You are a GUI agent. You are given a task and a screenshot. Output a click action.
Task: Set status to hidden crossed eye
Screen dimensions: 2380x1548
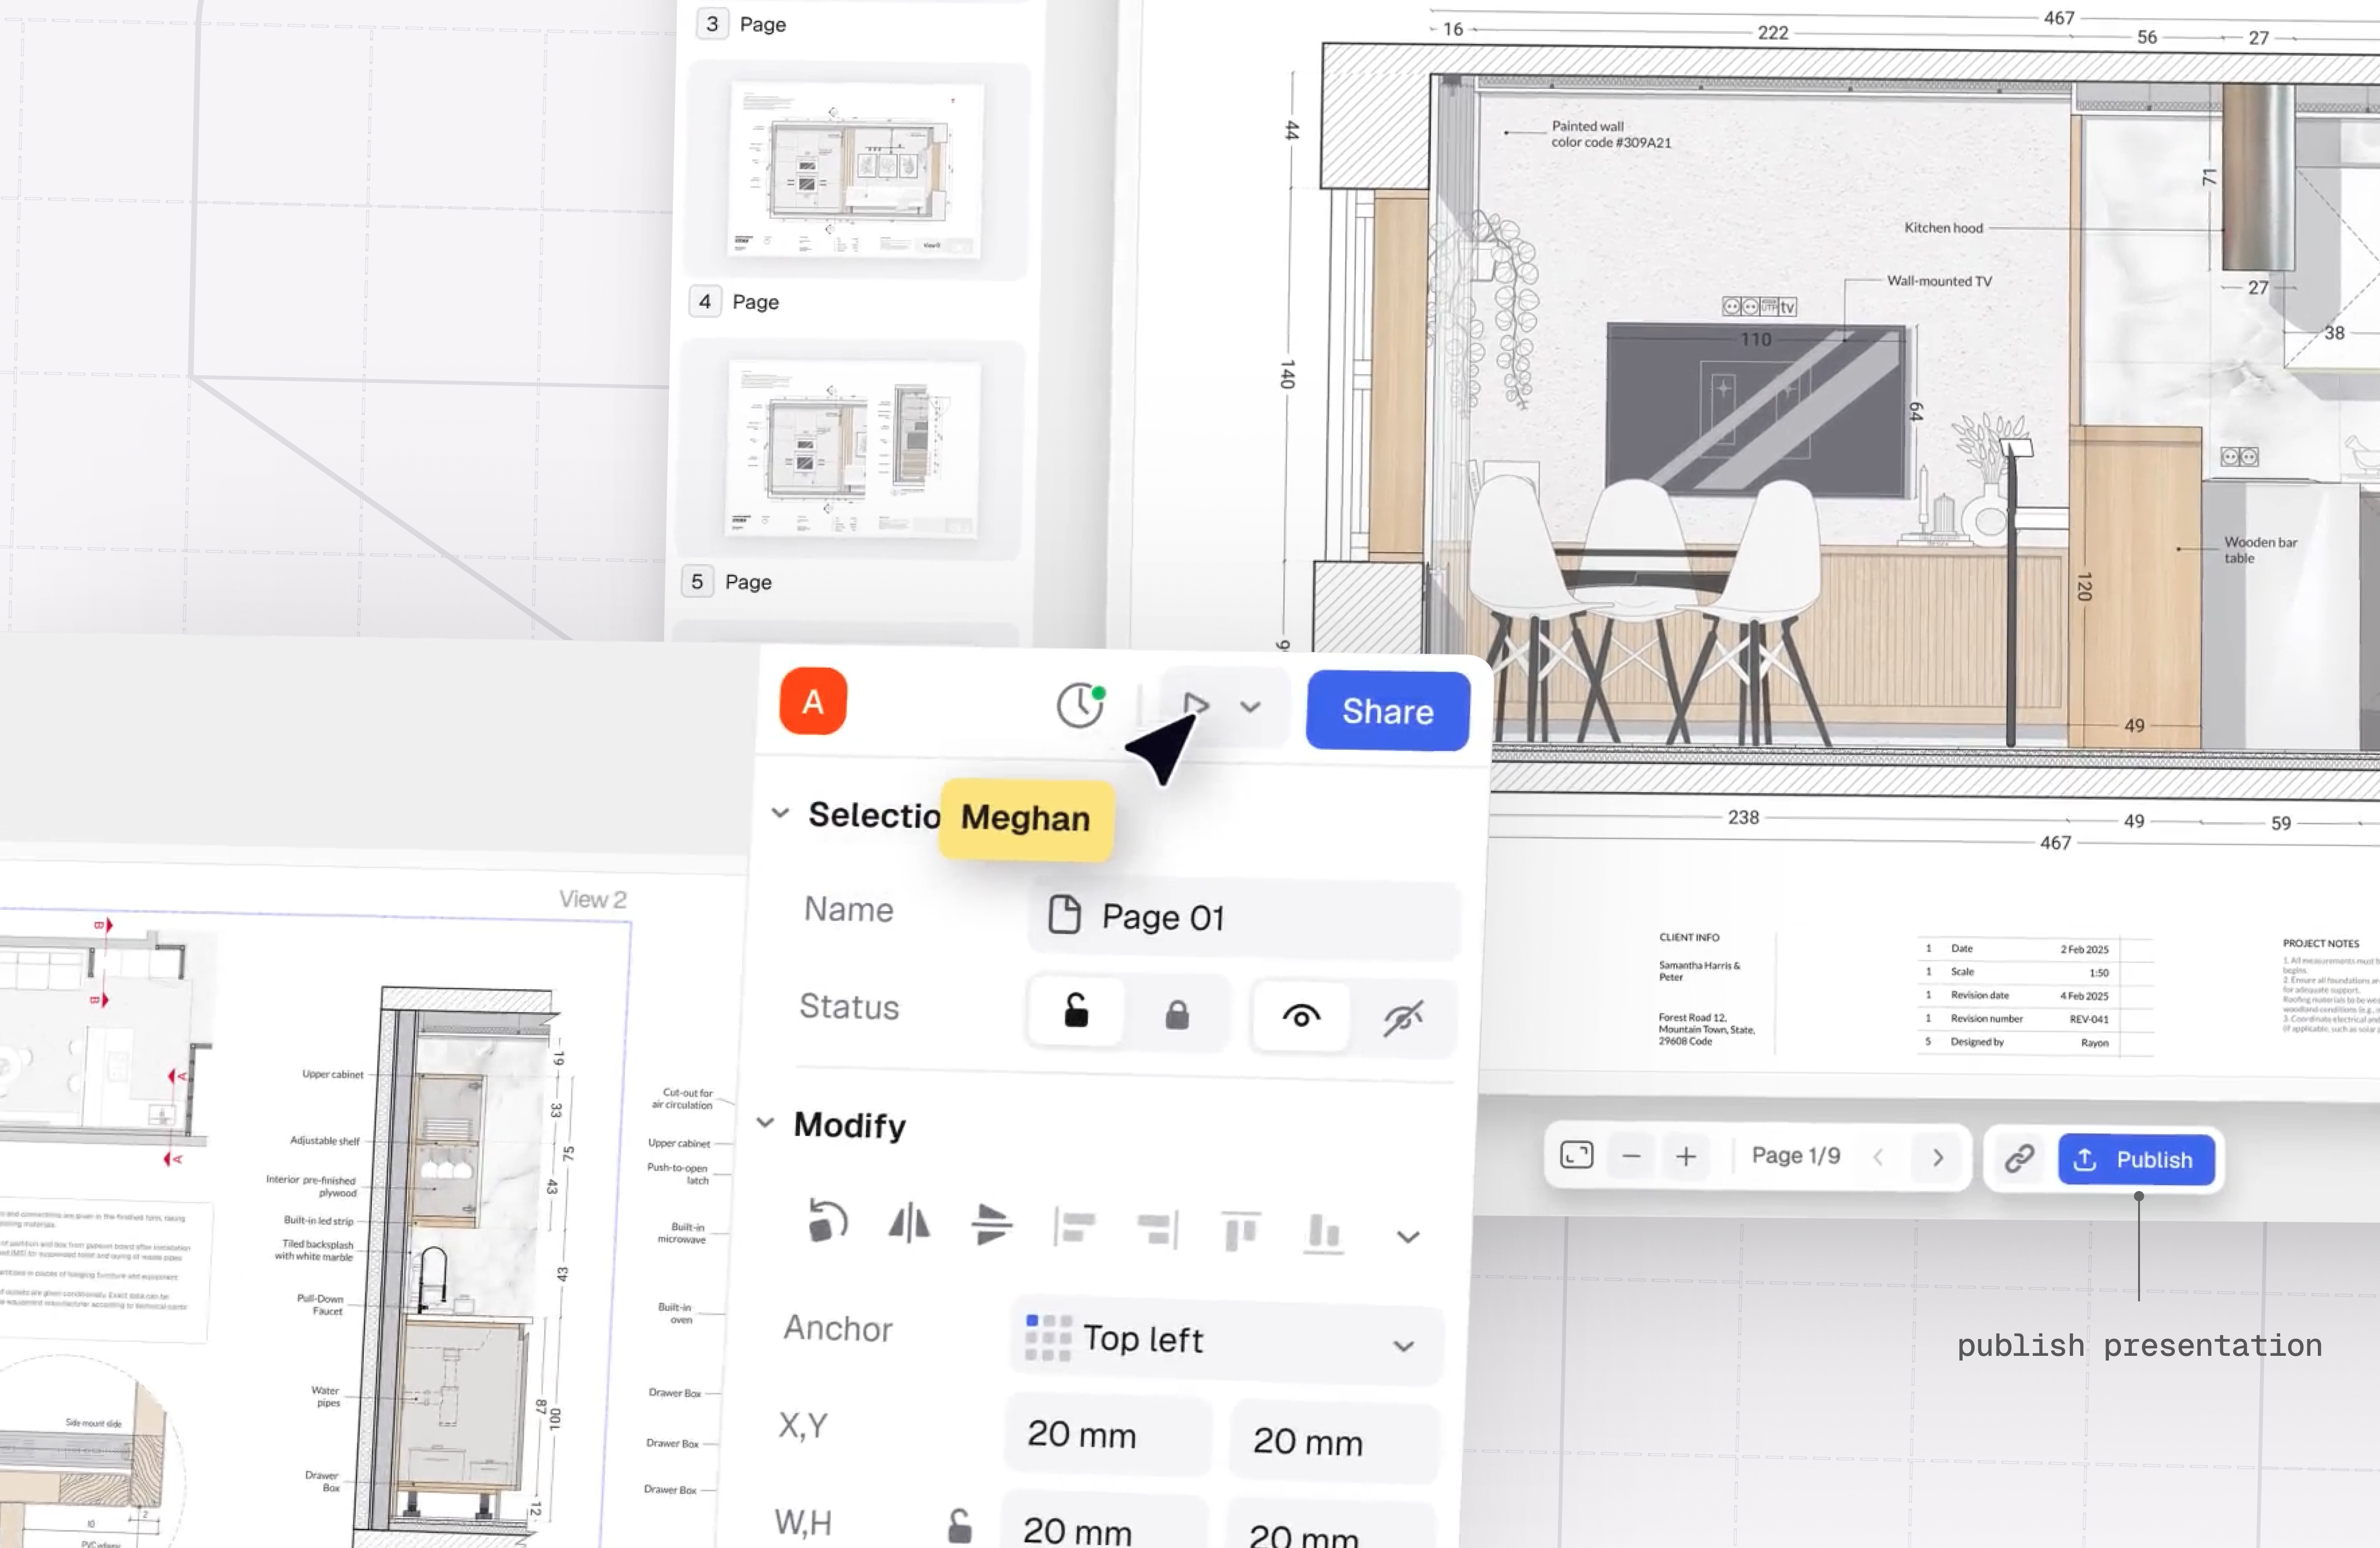click(x=1403, y=1019)
